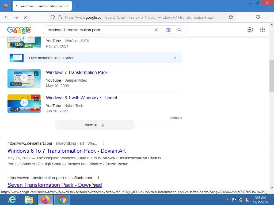Play the Nobel Tech 4:54 thumbnail
The image size is (274, 205).
pos(24,104)
